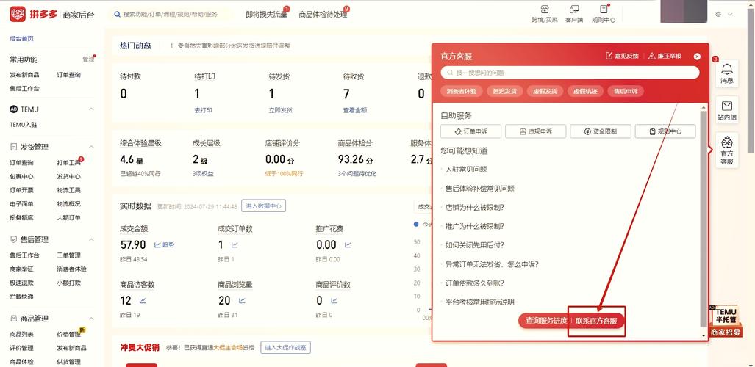Open 商品列表 in the sidebar
The height and width of the screenshot is (367, 755).
pyautogui.click(x=21, y=334)
